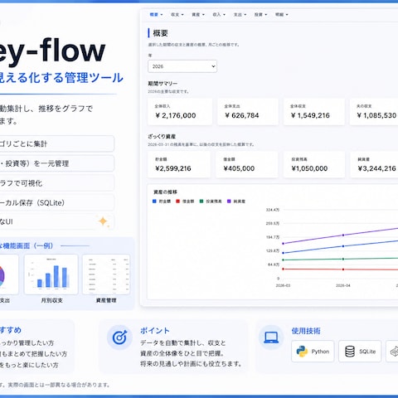Select the ¥2,599,216 asset card
The width and height of the screenshot is (398, 398).
(x=179, y=165)
